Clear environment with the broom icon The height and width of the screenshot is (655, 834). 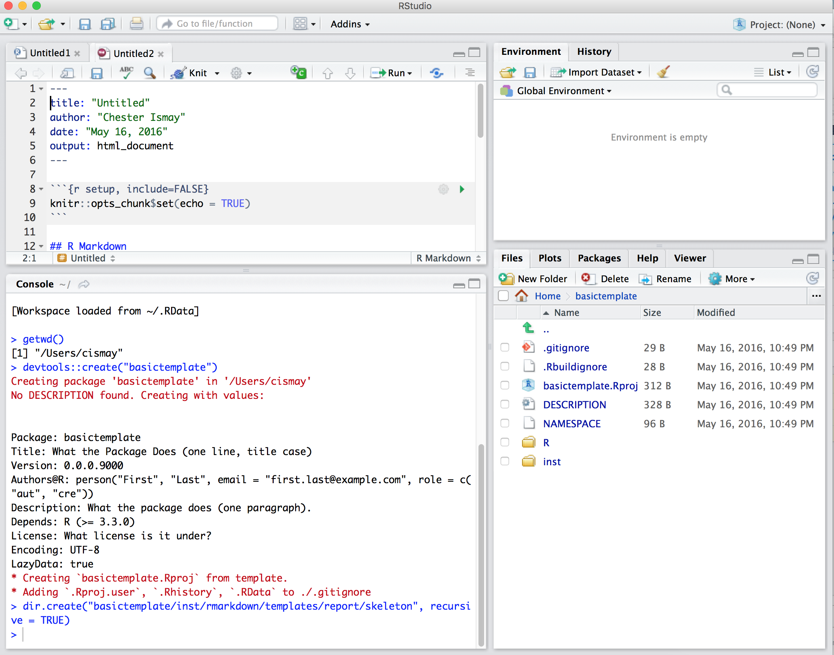tap(663, 72)
